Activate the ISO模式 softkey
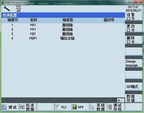144x113 pixels. (134, 87)
